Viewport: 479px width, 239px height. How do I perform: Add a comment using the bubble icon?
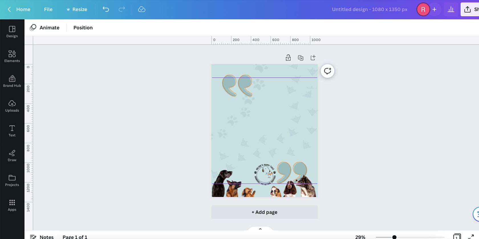click(327, 71)
